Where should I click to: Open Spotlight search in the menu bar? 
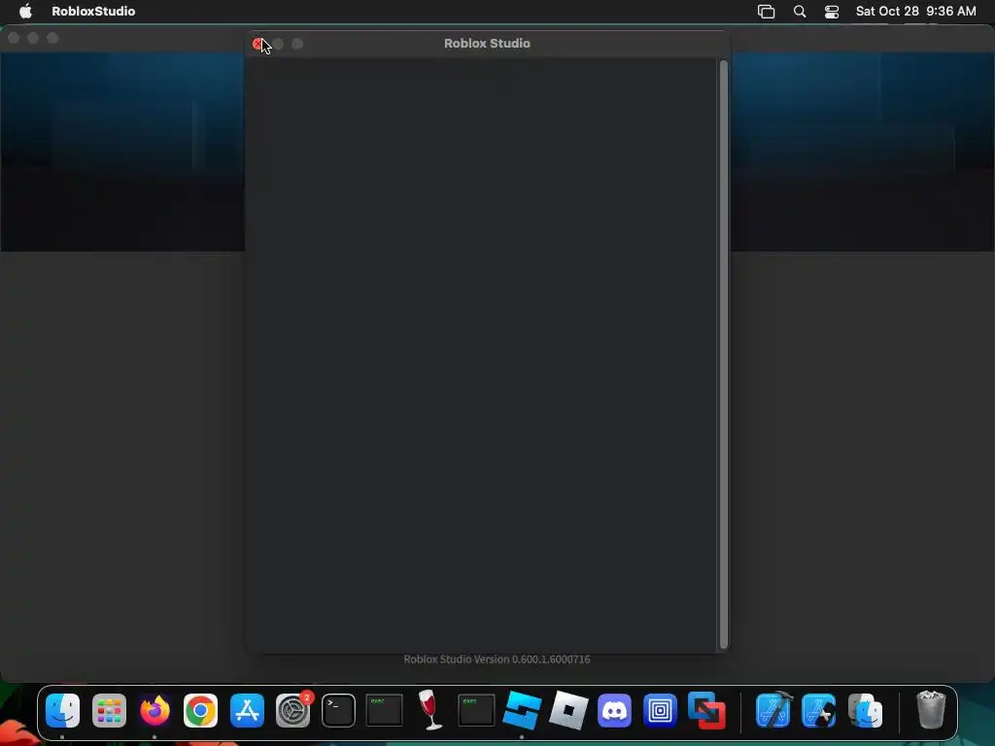[x=800, y=12]
